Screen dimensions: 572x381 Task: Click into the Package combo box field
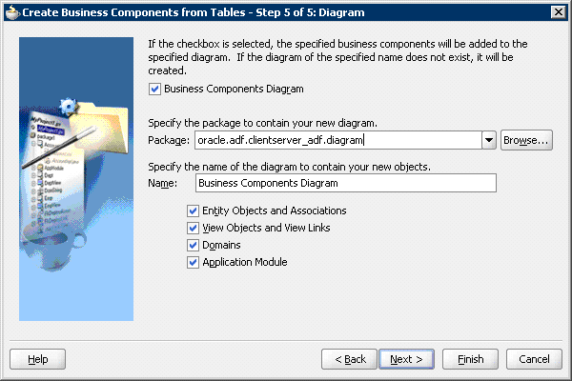(336, 140)
